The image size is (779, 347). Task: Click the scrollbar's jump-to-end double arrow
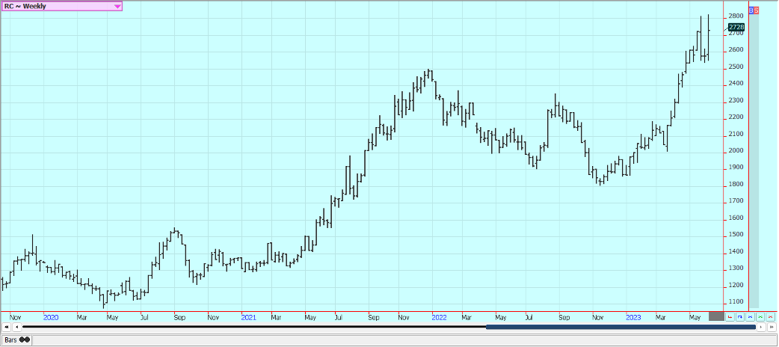(772, 327)
